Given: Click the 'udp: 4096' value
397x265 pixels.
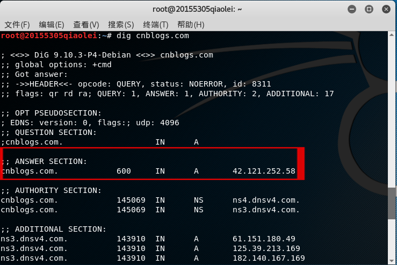Looking at the screenshot, I should click(x=157, y=123).
